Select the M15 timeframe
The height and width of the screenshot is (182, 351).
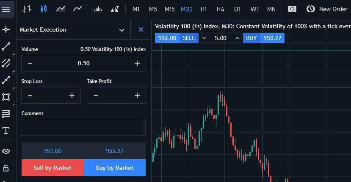click(169, 9)
